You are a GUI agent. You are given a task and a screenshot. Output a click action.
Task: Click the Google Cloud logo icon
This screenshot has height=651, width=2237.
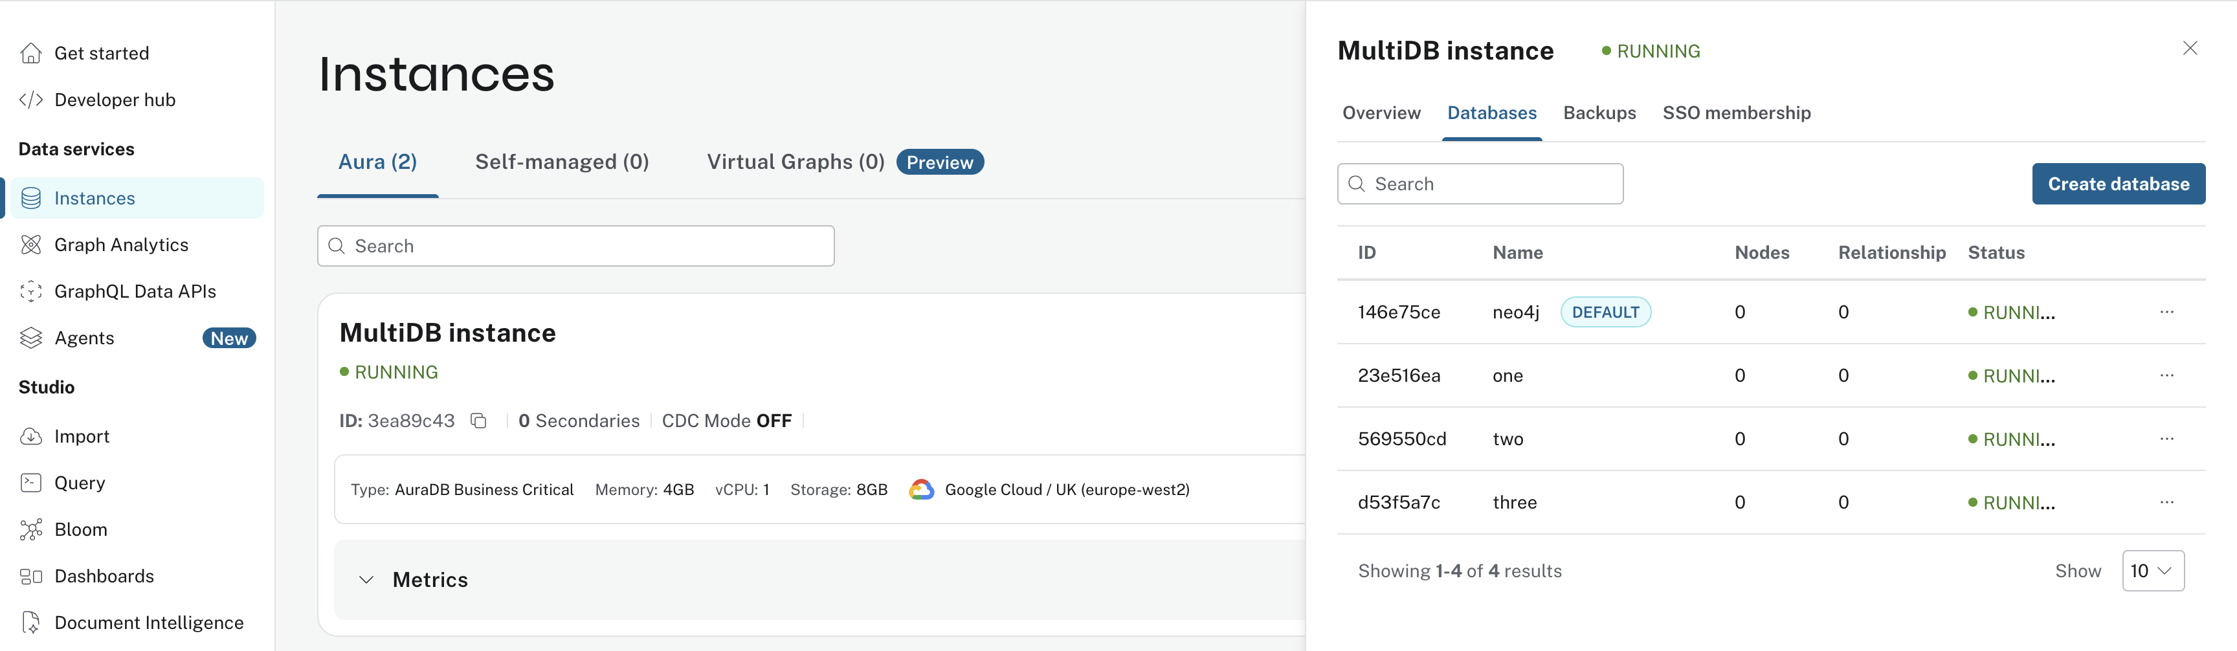click(x=921, y=490)
